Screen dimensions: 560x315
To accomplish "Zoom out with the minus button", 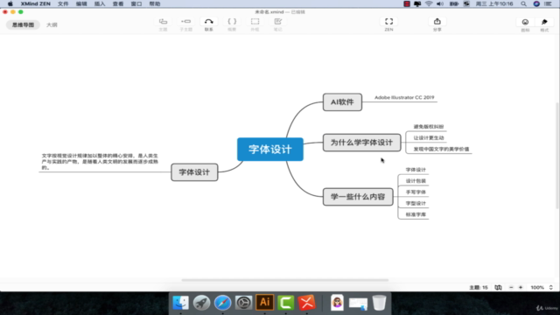I will click(x=511, y=288).
